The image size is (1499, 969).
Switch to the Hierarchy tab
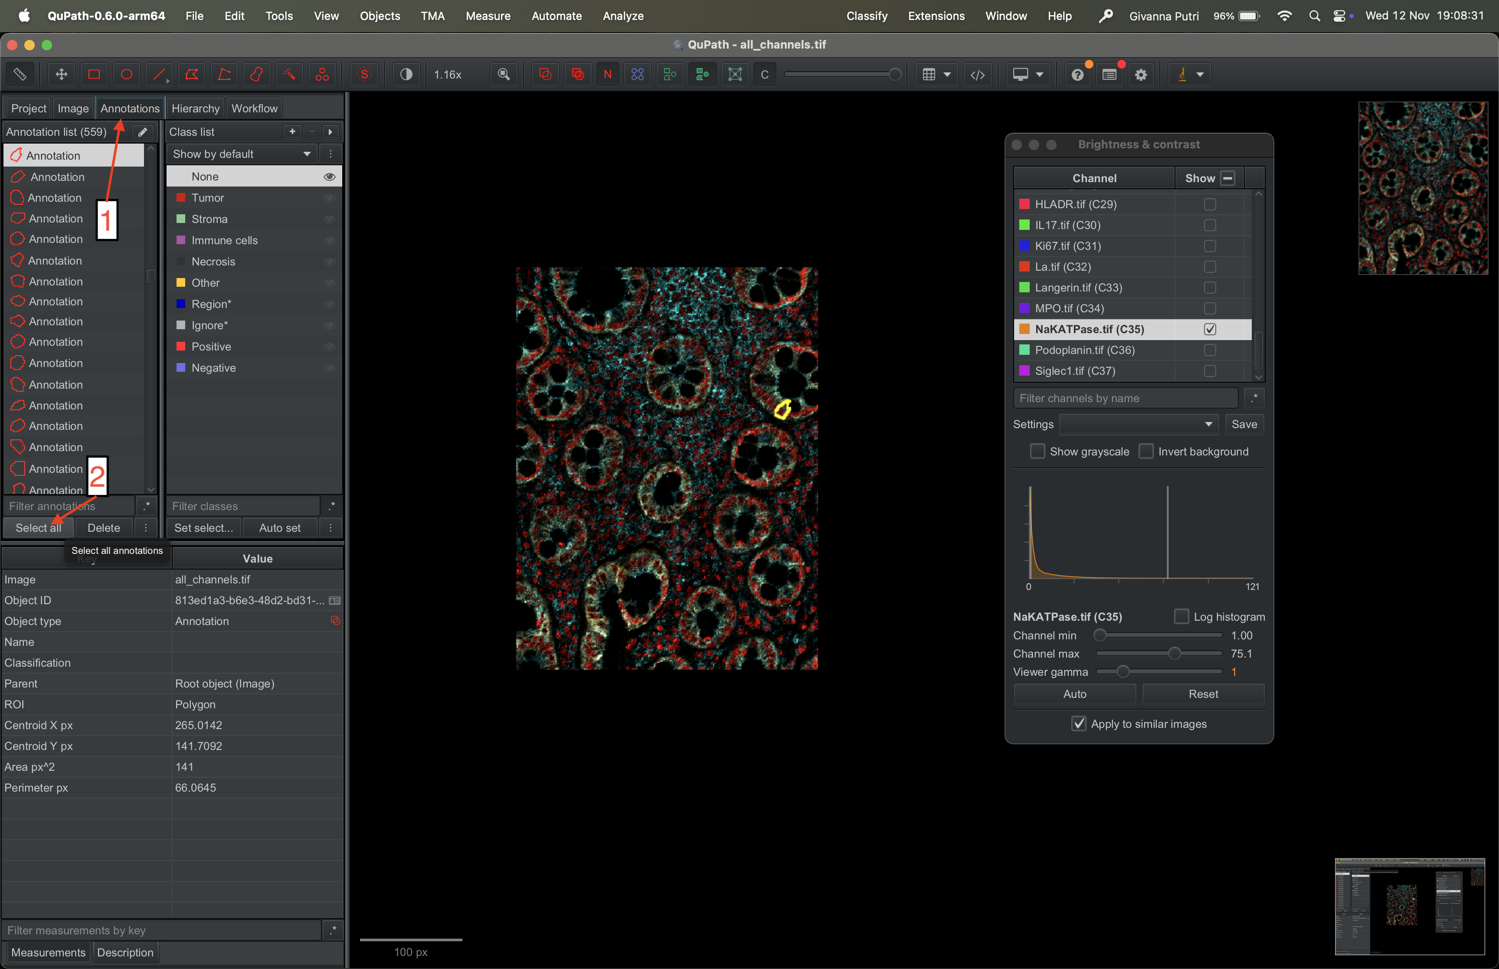pos(195,108)
